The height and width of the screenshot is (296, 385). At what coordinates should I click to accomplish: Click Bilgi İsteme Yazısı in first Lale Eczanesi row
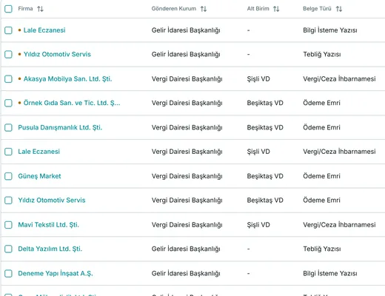pyautogui.click(x=330, y=30)
